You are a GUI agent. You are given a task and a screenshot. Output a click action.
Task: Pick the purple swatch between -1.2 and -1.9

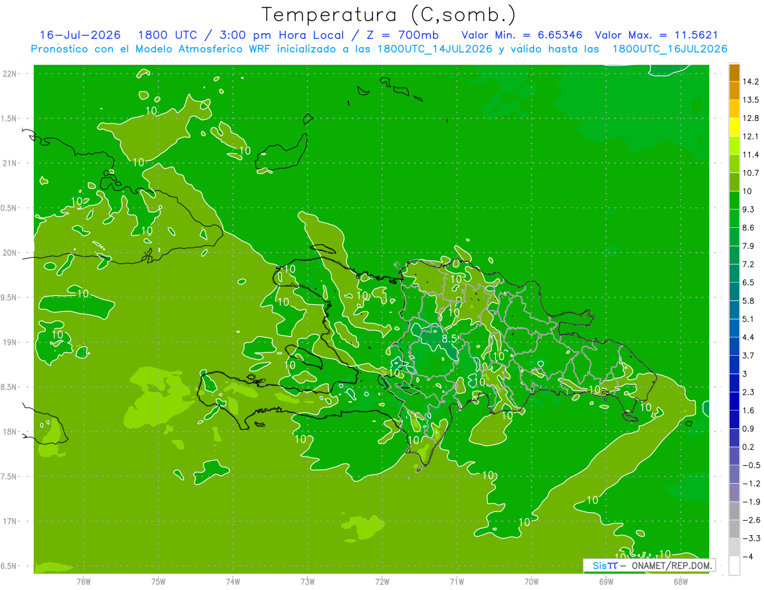pos(734,493)
